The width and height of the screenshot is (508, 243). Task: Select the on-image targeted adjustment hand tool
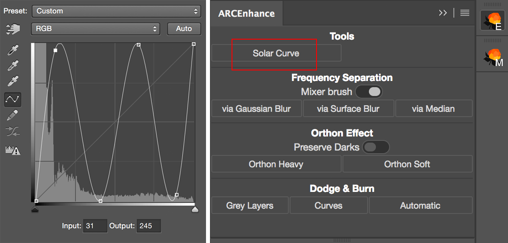pyautogui.click(x=13, y=29)
